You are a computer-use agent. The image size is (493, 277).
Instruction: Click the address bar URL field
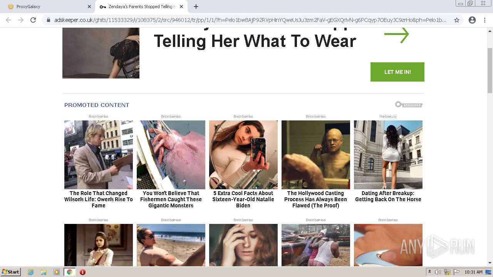250,20
